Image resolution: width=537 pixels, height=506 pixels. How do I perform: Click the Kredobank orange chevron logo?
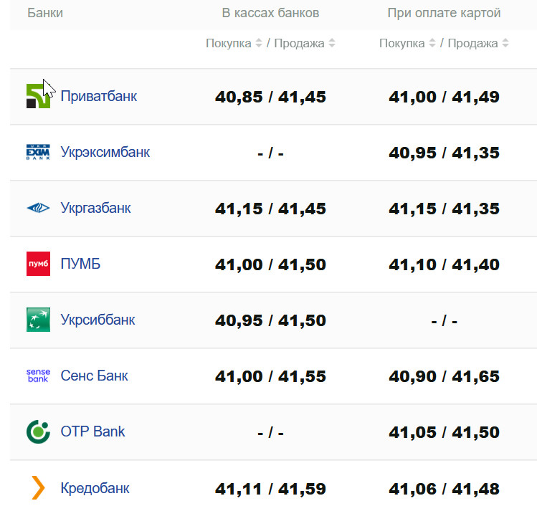38,488
